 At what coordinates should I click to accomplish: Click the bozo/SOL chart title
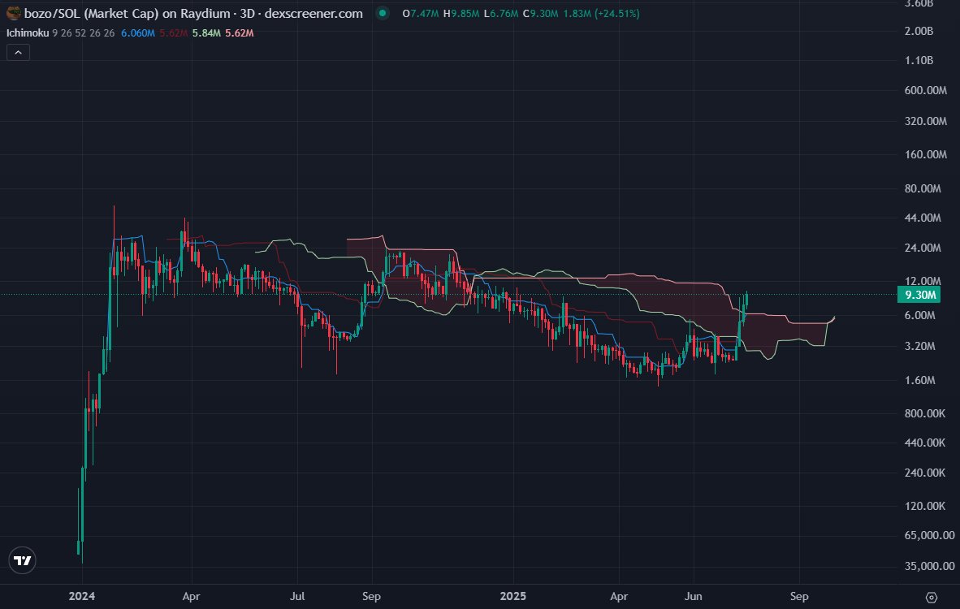(193, 13)
